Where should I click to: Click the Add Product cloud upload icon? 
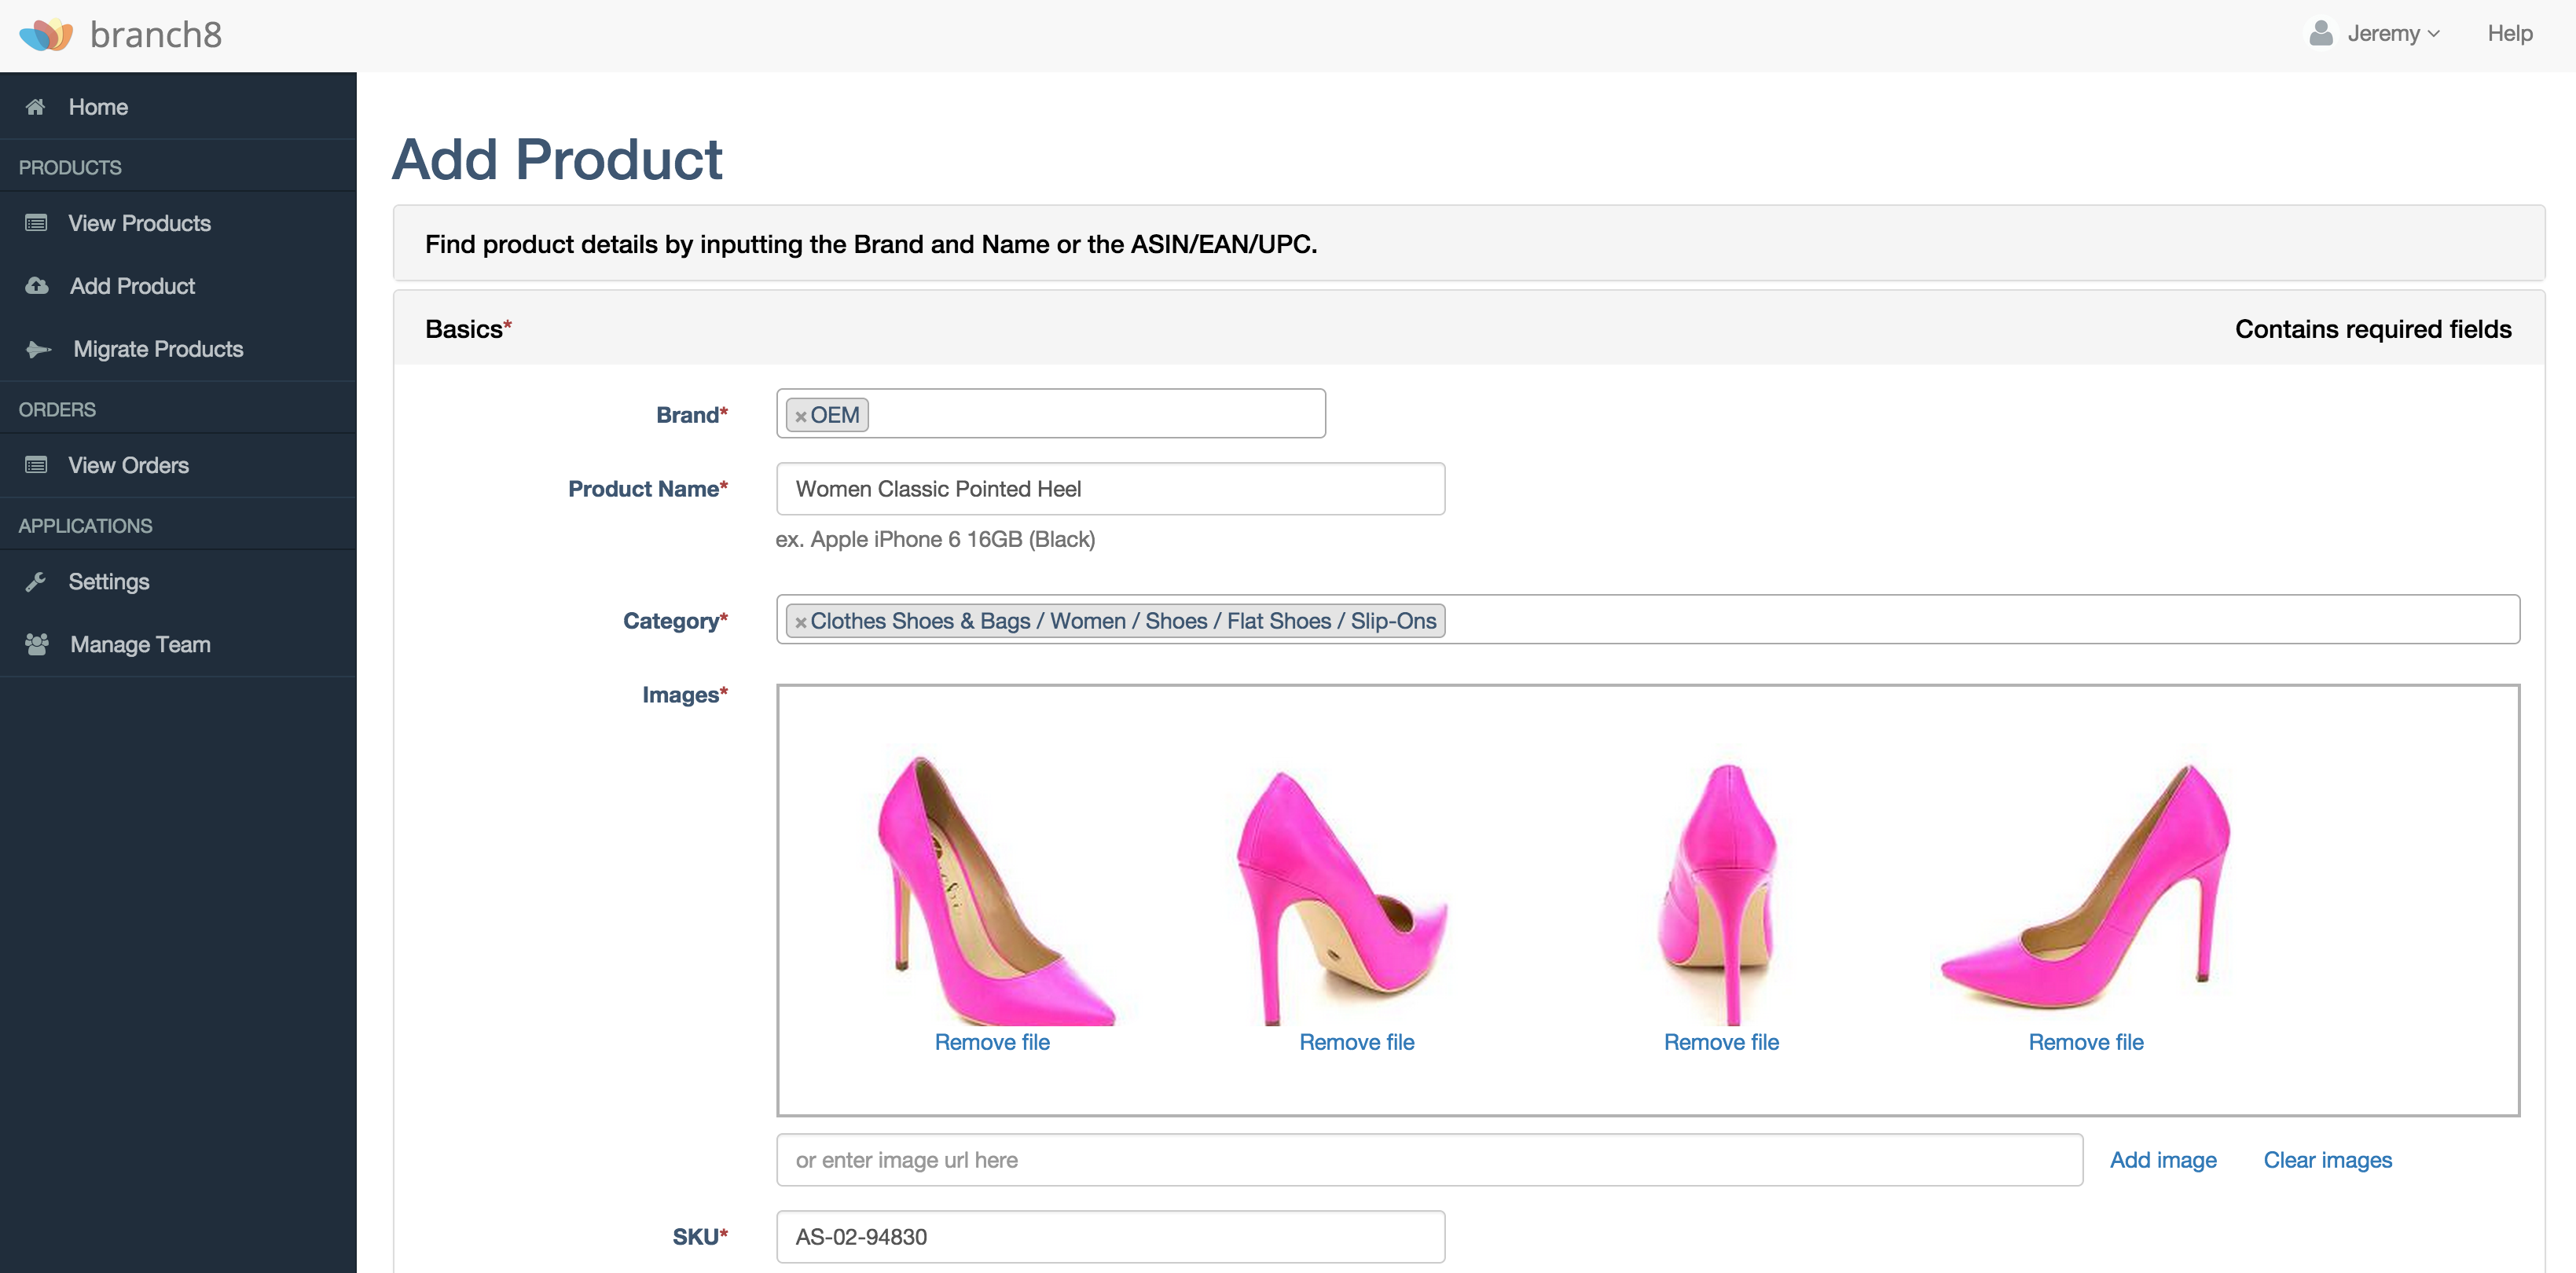click(x=37, y=286)
